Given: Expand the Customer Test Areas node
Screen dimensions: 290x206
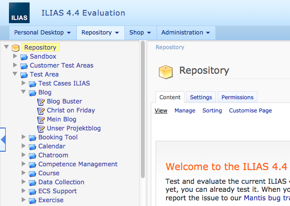Looking at the screenshot, I should point(15,66).
